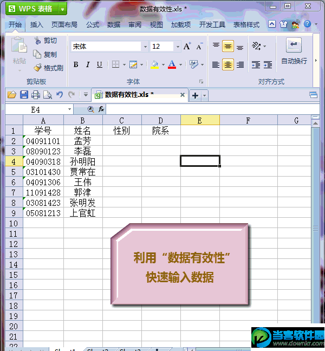
Task: Open the 开始 ribbon tab
Action: (x=15, y=24)
